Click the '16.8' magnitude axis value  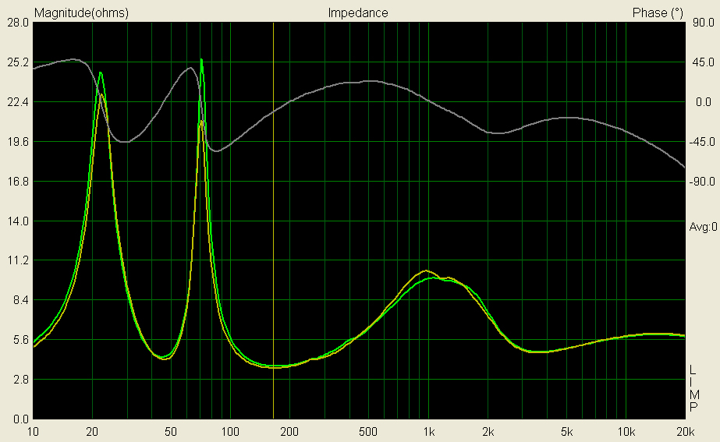click(18, 182)
